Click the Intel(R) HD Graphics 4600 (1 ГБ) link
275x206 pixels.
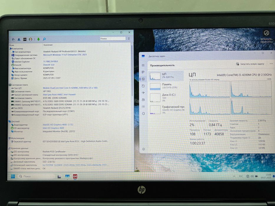coord(58,125)
